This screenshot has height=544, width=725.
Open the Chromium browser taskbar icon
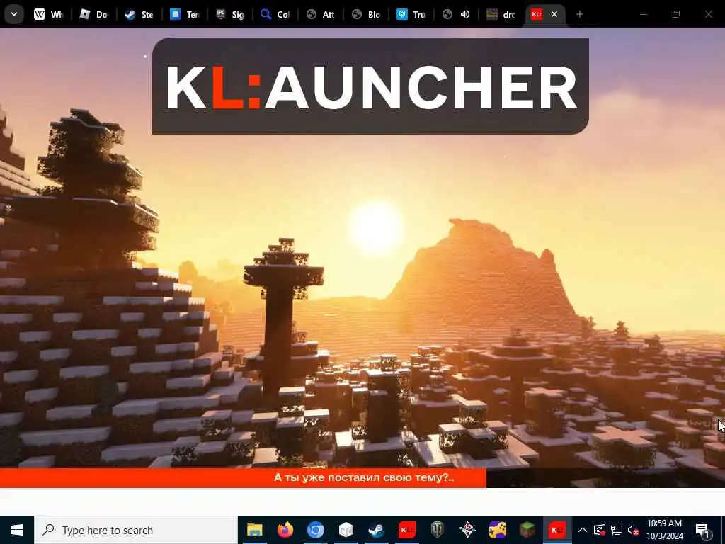315,530
